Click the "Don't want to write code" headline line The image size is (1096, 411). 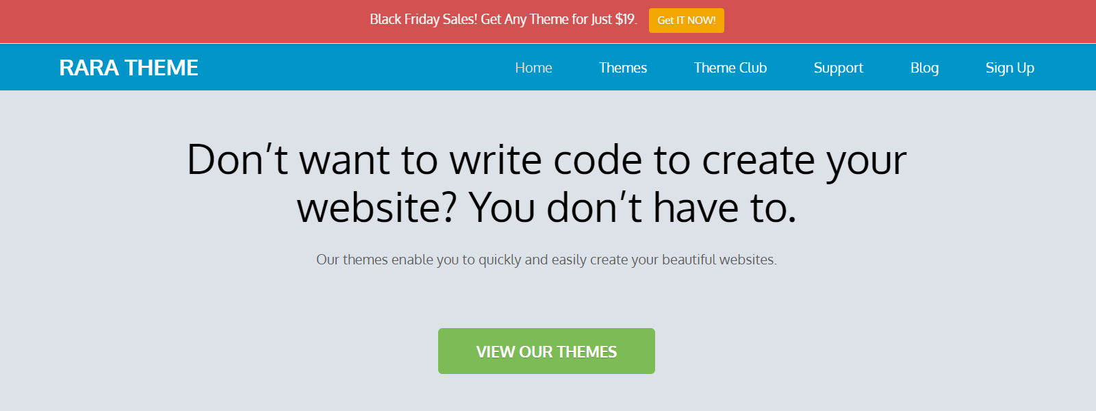pos(546,160)
